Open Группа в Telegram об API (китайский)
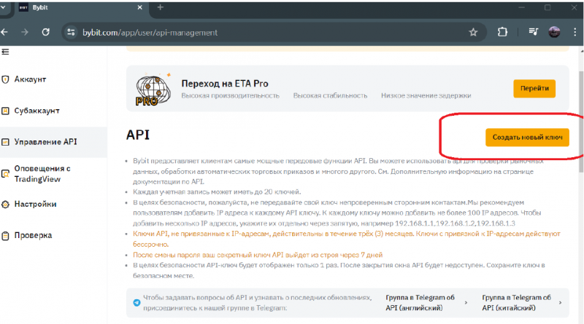This screenshot has height=324, width=584. pyautogui.click(x=516, y=303)
